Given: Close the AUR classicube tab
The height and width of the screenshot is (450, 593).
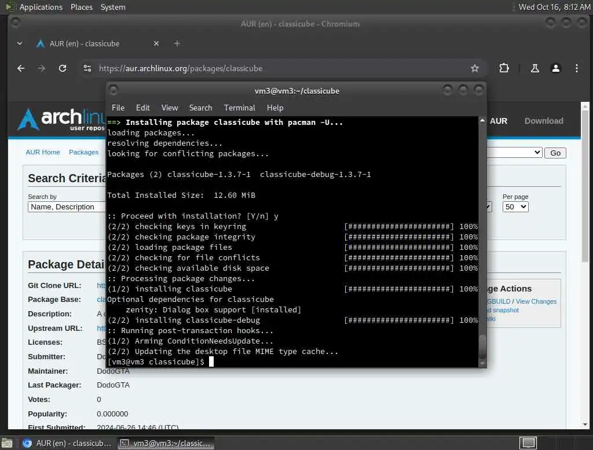Looking at the screenshot, I should pyautogui.click(x=156, y=43).
